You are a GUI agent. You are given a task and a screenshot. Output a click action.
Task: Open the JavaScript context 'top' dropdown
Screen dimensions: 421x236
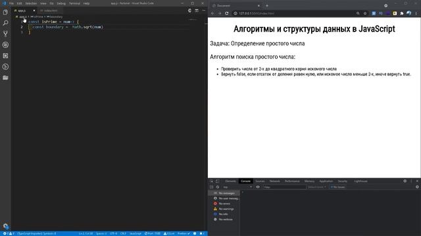point(237,187)
